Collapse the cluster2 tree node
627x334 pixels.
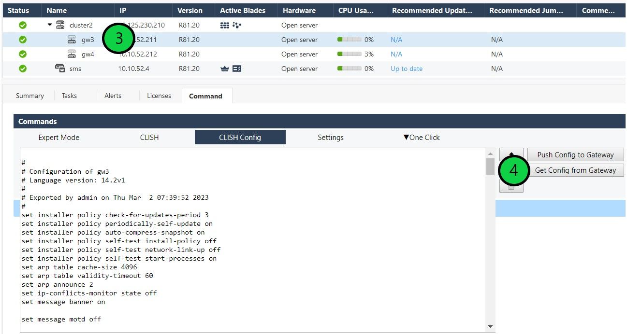50,25
